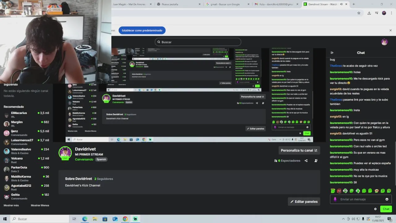
Task: Click Editar paneles button
Action: 304,202
